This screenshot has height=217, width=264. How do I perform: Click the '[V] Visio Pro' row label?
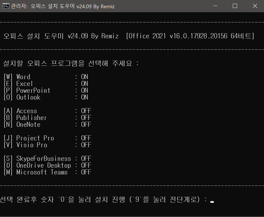coord(26,145)
